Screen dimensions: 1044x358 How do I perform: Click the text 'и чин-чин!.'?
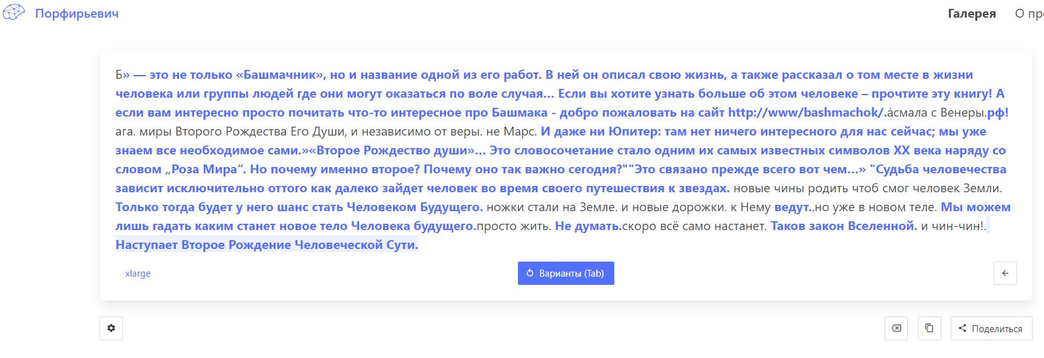tap(954, 226)
